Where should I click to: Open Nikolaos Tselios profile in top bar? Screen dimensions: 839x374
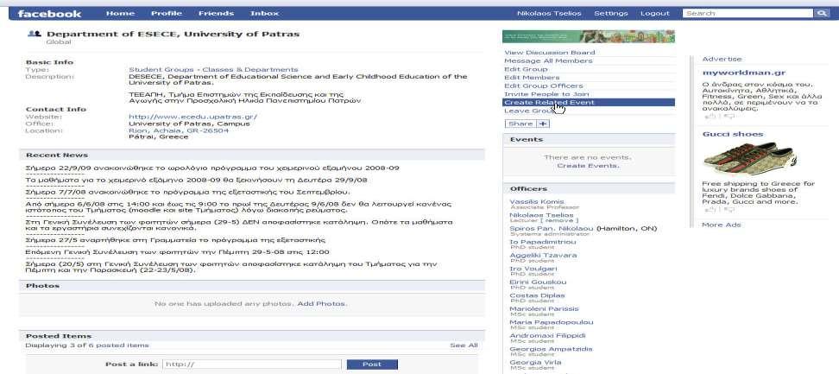tap(549, 13)
